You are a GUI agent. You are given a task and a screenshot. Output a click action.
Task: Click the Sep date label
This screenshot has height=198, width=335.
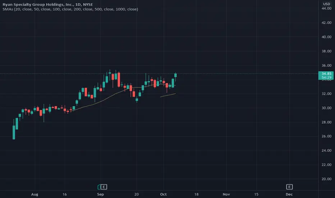pyautogui.click(x=100, y=194)
